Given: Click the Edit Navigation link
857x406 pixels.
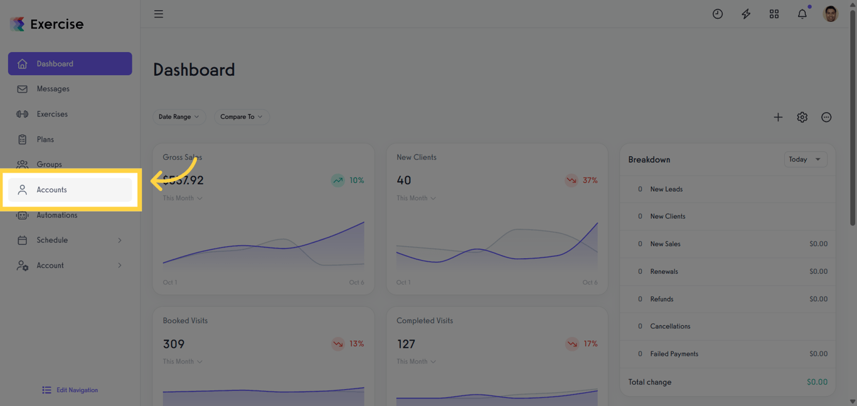Looking at the screenshot, I should (x=70, y=390).
